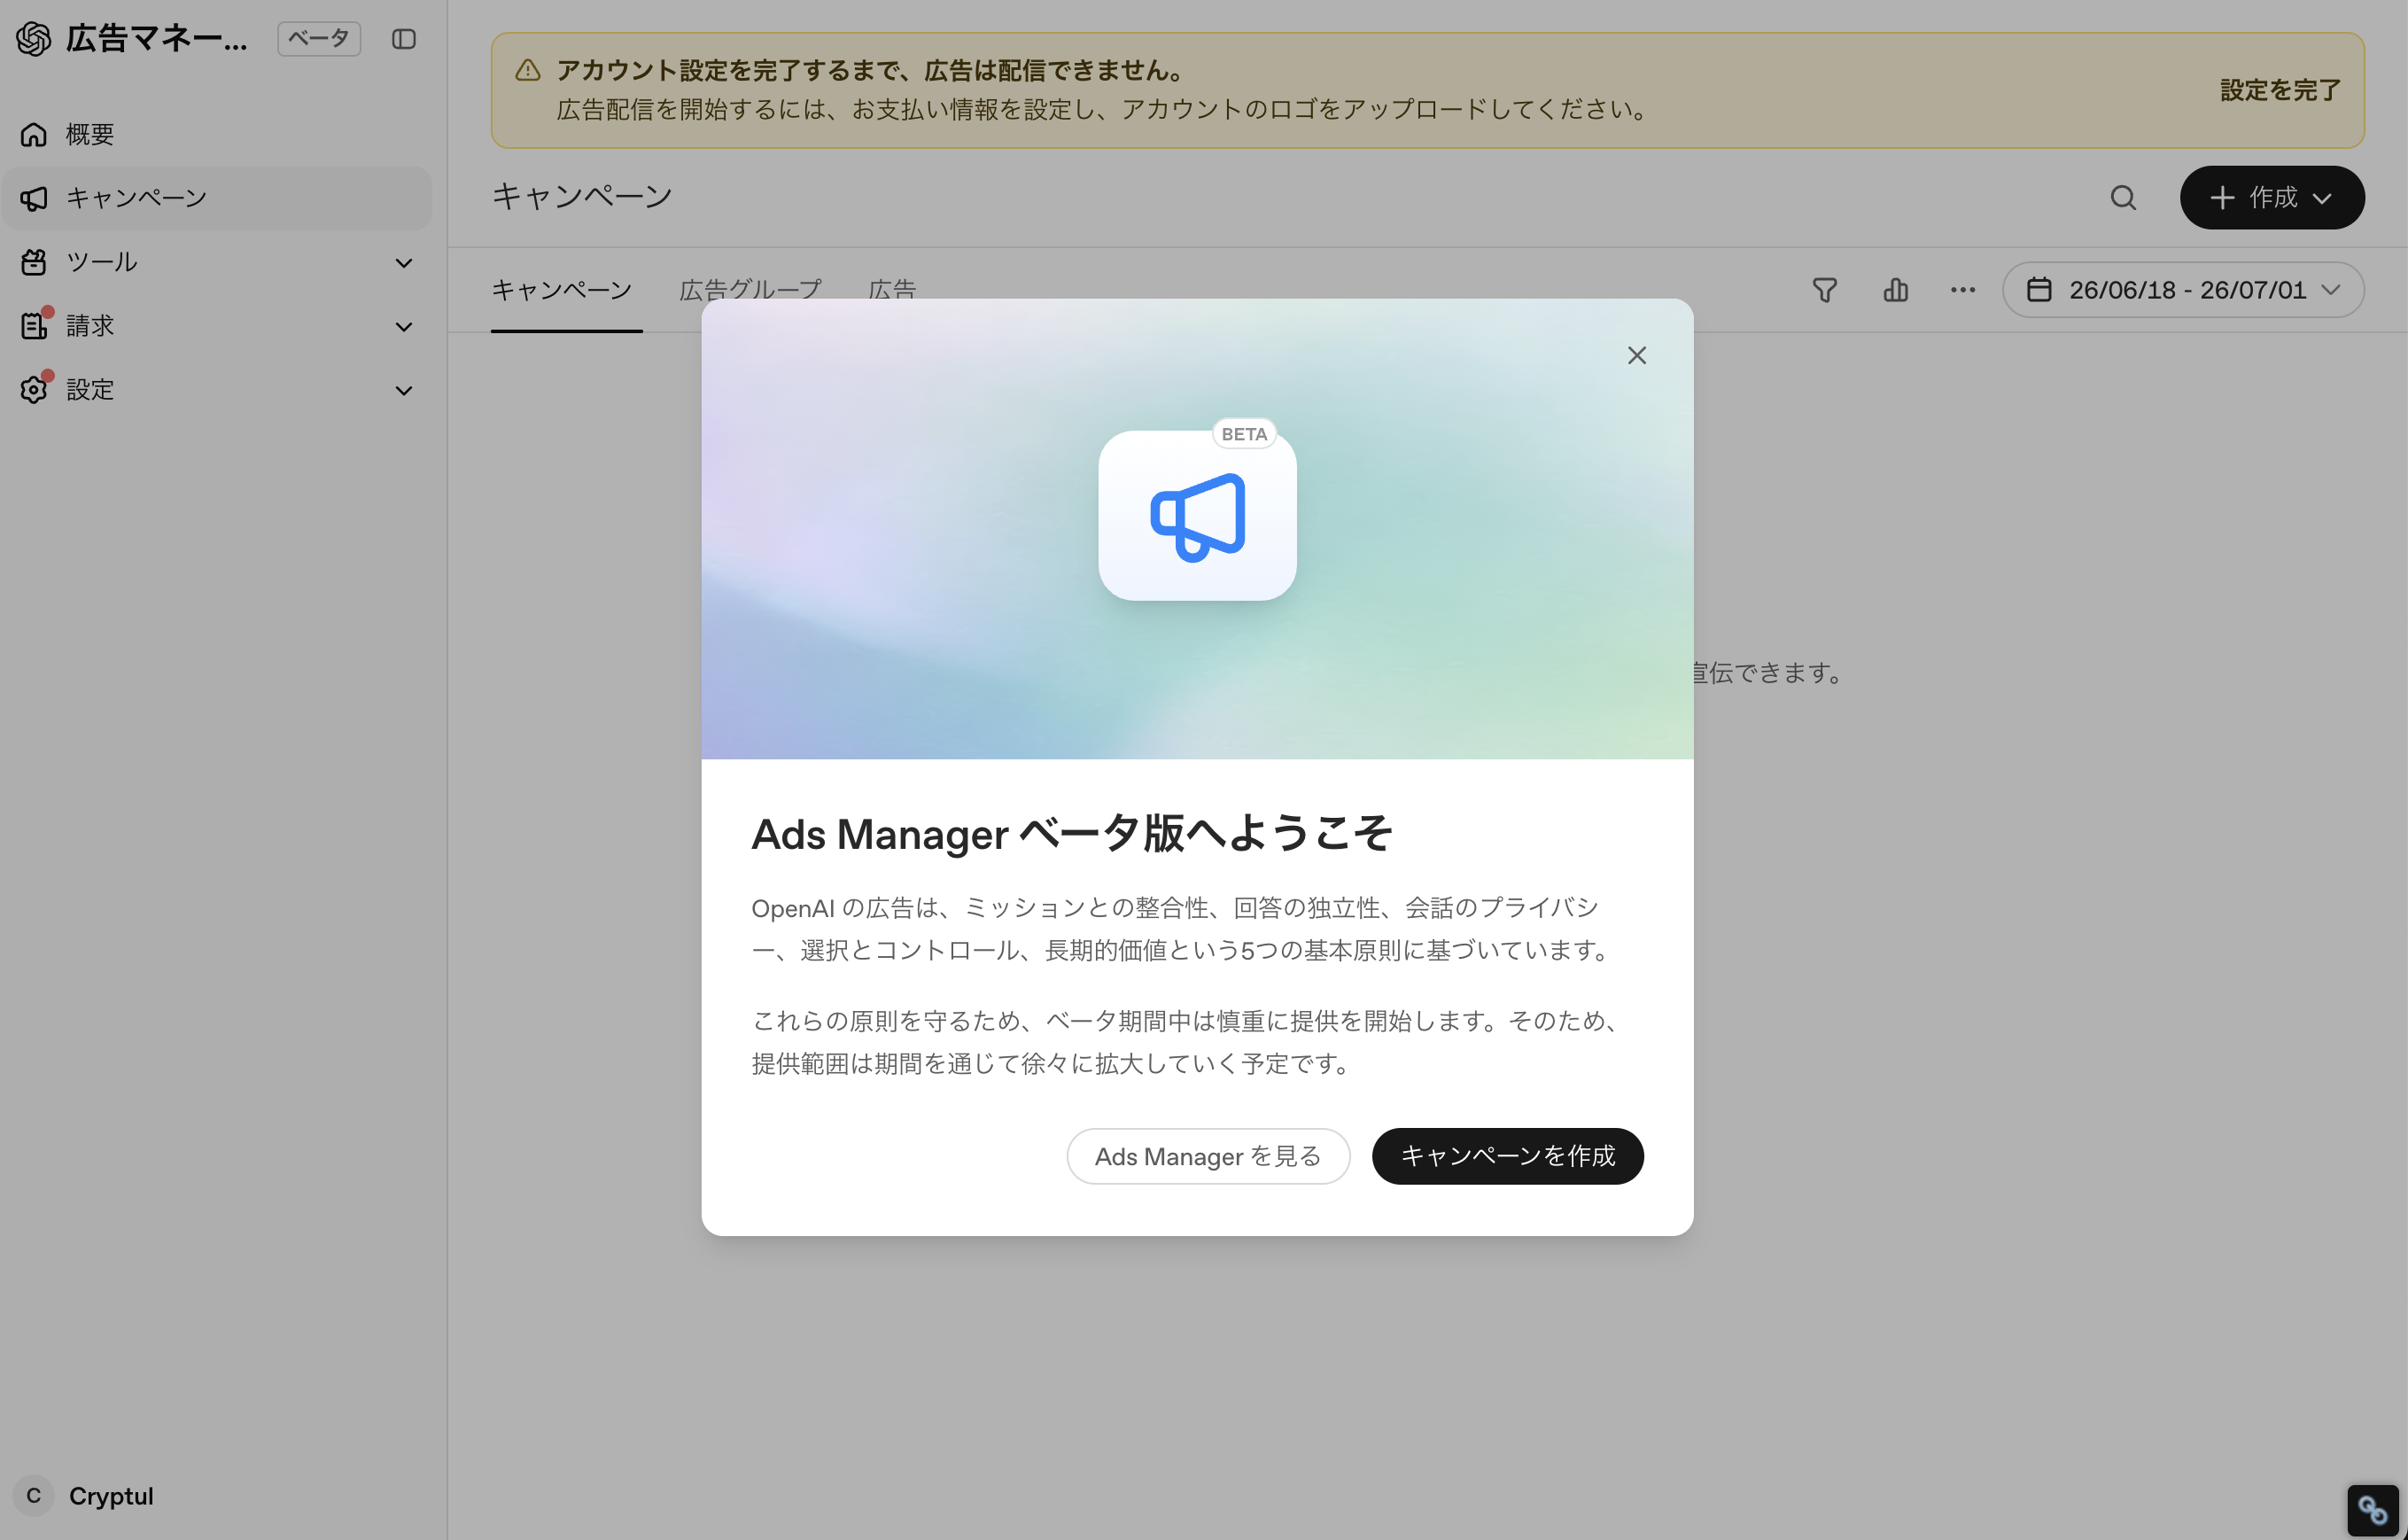Click the 請求 sidebar item
Image resolution: width=2408 pixels, height=1540 pixels.
click(x=217, y=326)
